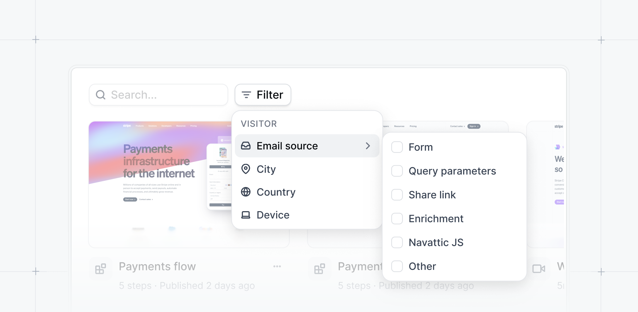Select Device from the Visitor menu
The image size is (638, 312).
point(273,215)
